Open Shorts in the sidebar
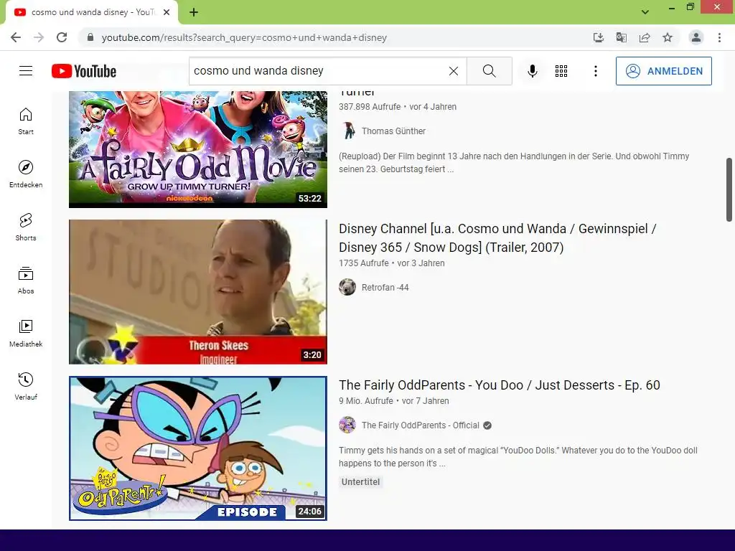This screenshot has width=735, height=551. pos(26,227)
